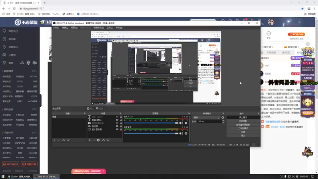Toggle visibility of the 文本 (GDI+) source
Image resolution: width=318 pixels, height=179 pixels.
click(117, 117)
